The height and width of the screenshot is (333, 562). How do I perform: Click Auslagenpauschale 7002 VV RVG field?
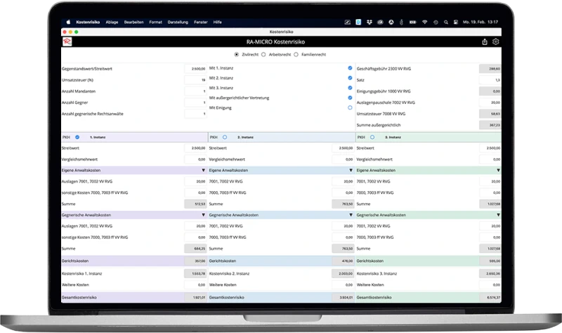coord(490,103)
